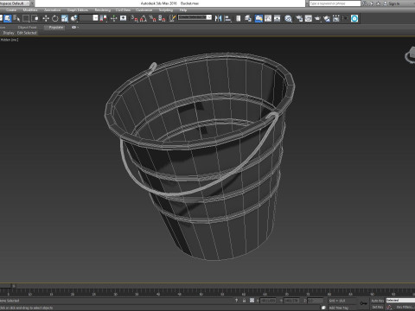
Task: Toggle the Scene Explorer
Action: [x=239, y=18]
